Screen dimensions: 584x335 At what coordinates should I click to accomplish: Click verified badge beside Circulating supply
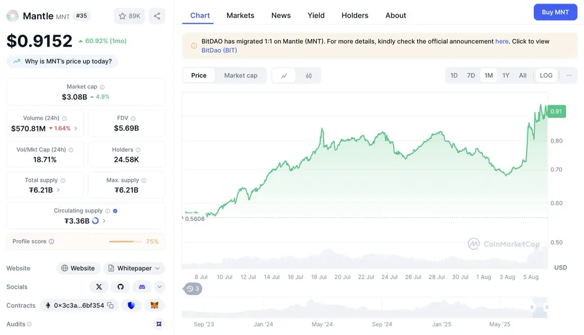(x=115, y=211)
